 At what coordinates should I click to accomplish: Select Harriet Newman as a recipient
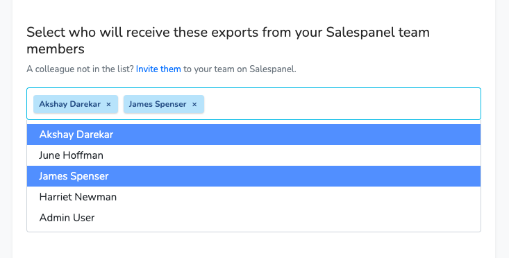coord(253,197)
